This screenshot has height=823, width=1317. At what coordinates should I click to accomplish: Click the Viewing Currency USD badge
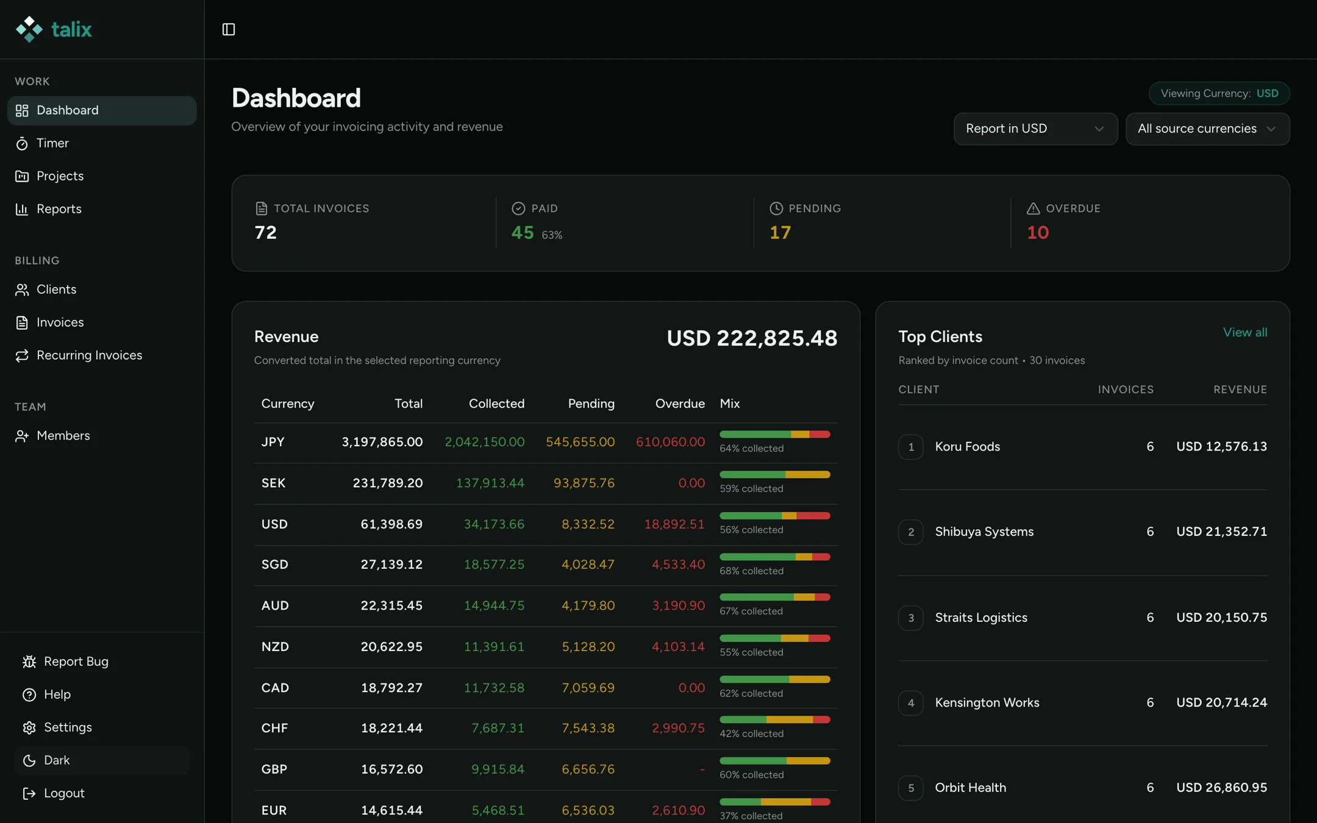click(x=1219, y=93)
